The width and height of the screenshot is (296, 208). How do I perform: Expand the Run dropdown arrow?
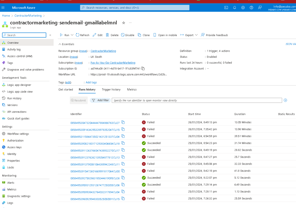point(72,35)
